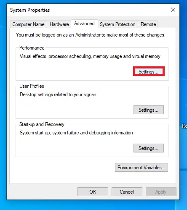This screenshot has width=187, height=210.
Task: Click 'Desktop settings related to your sign-in' text
Action: pyautogui.click(x=58, y=94)
